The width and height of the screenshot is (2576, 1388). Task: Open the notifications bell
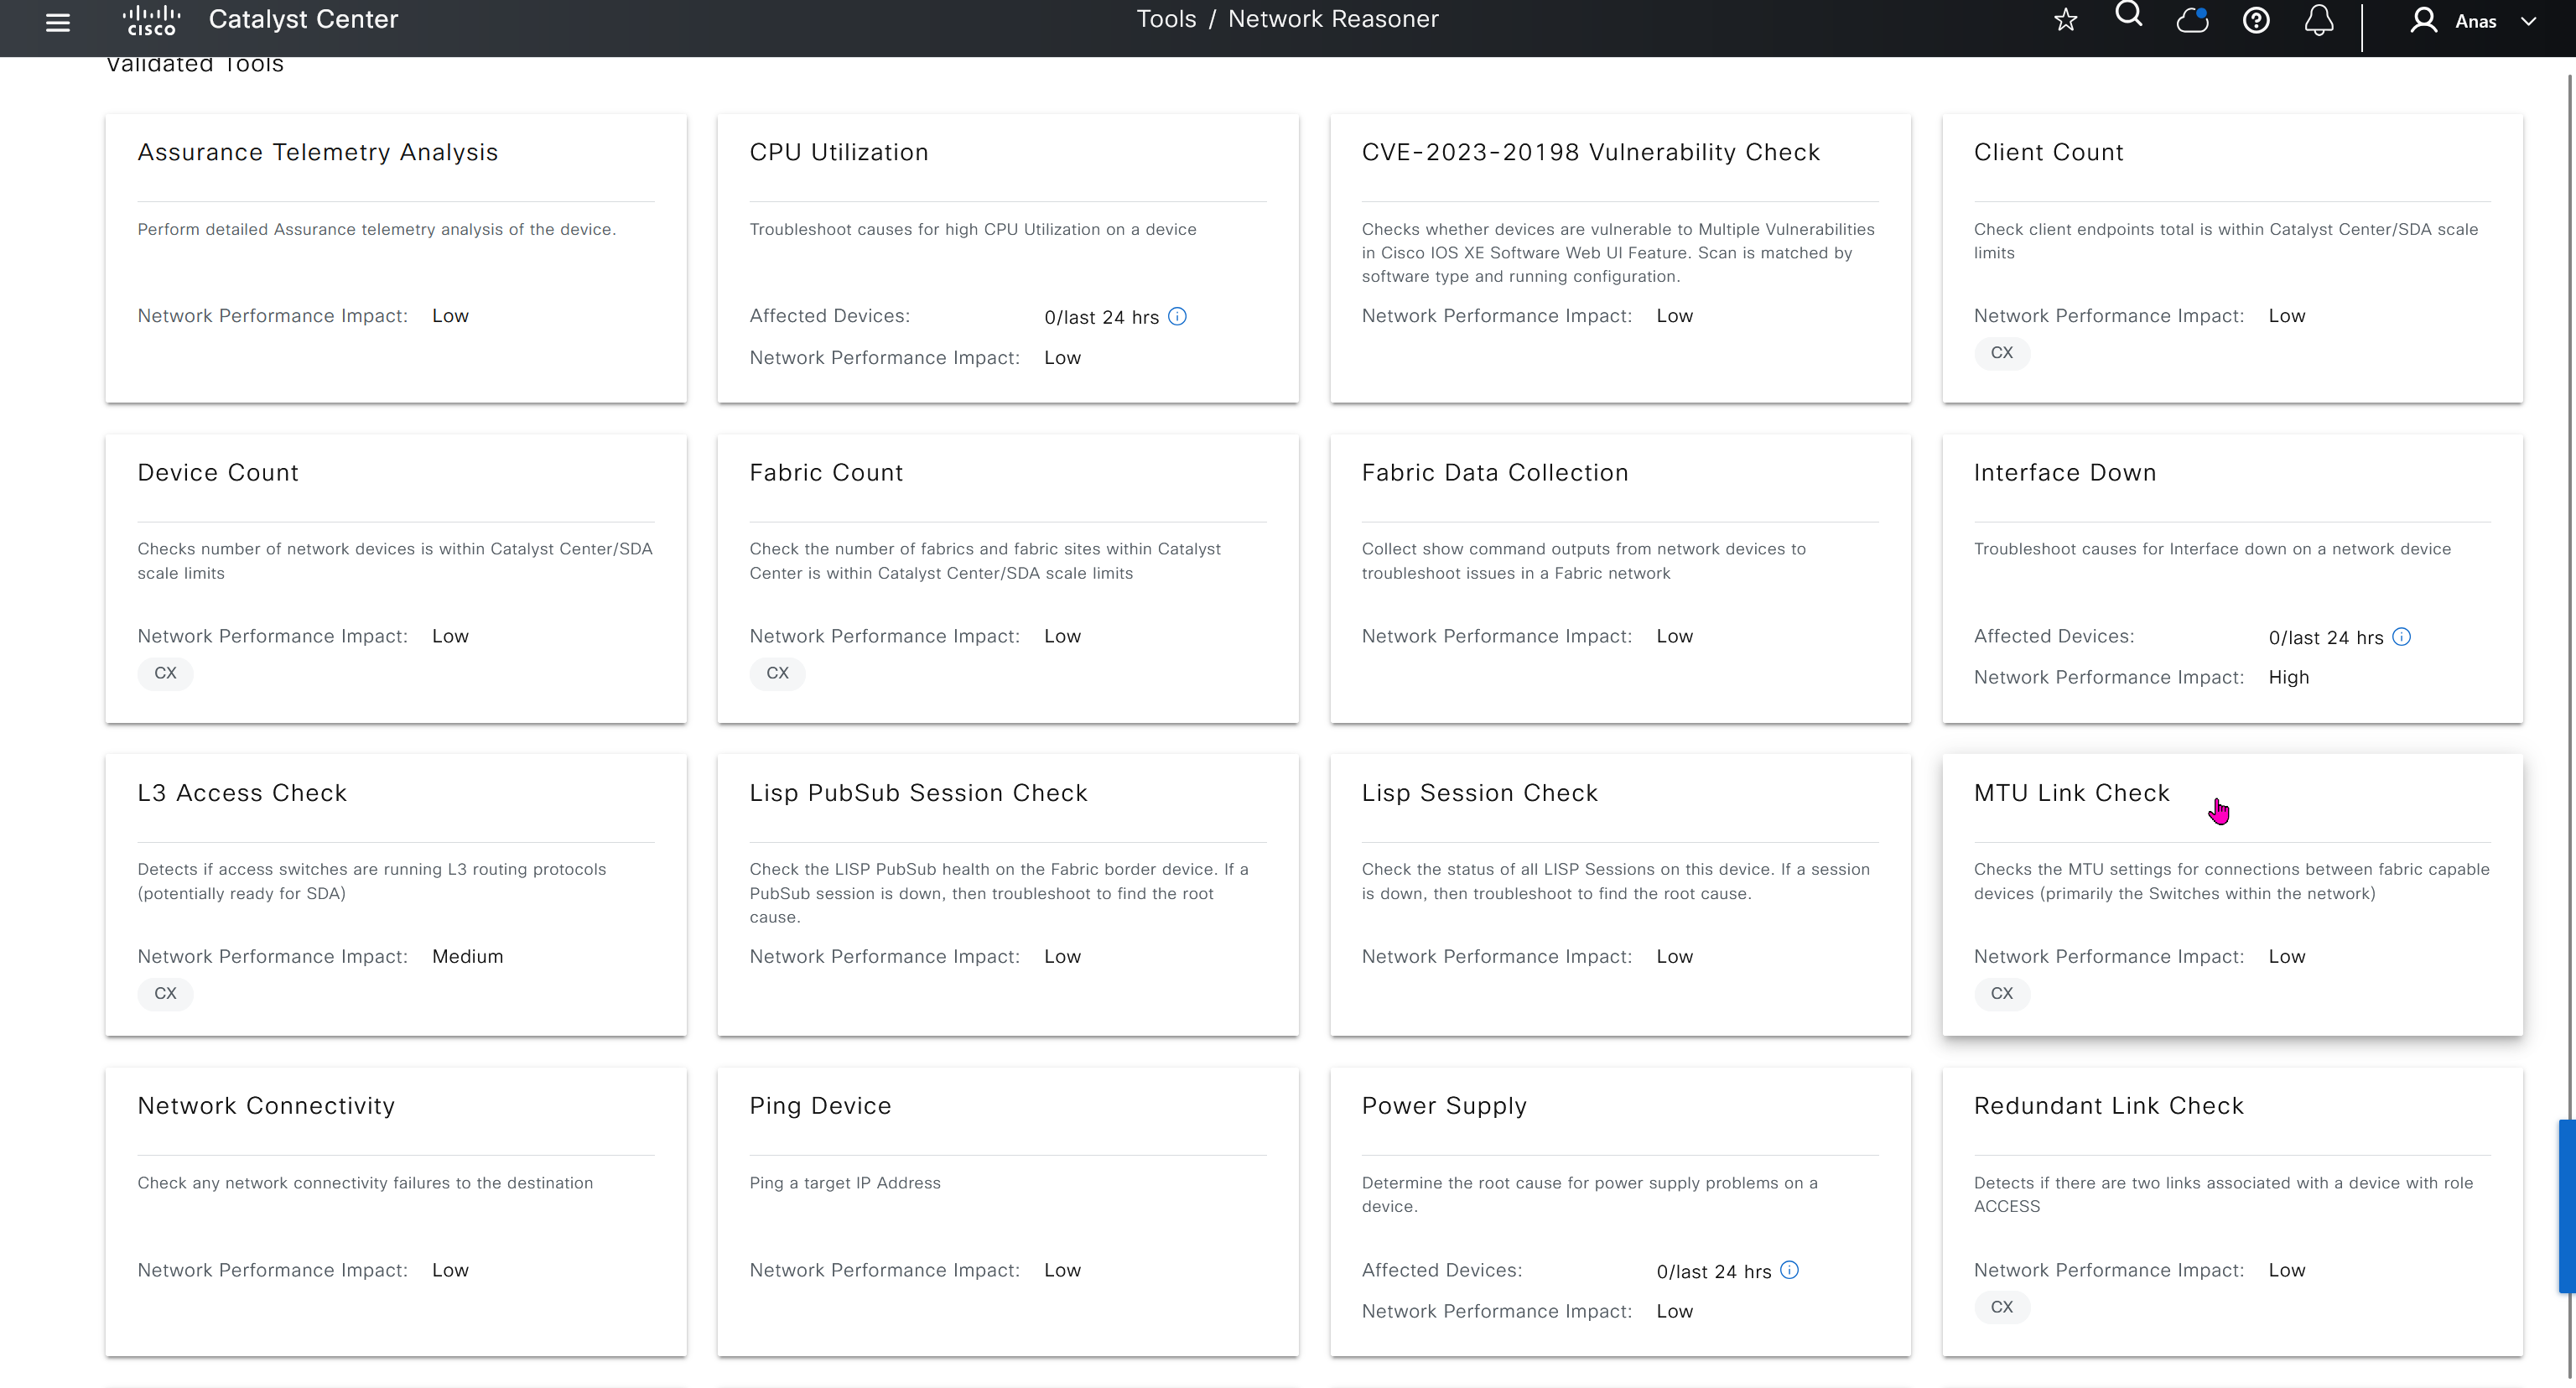(2319, 20)
